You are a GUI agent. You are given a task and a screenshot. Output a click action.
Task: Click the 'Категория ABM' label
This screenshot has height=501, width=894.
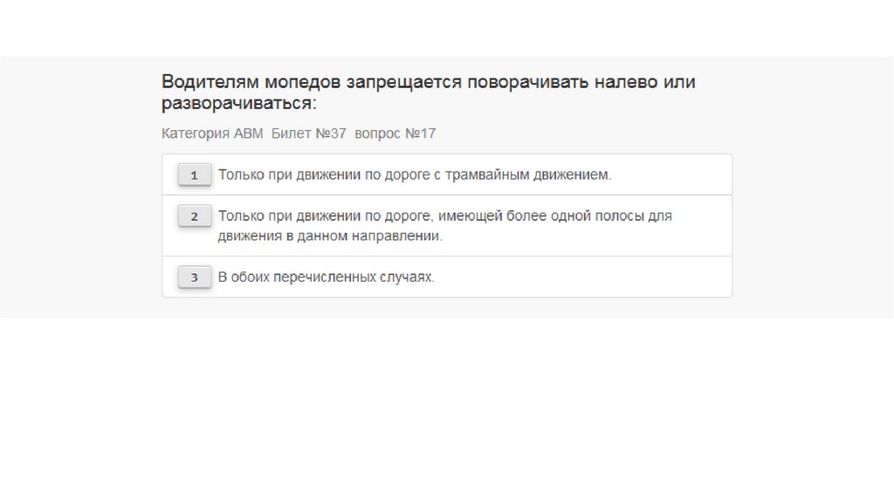pos(212,134)
